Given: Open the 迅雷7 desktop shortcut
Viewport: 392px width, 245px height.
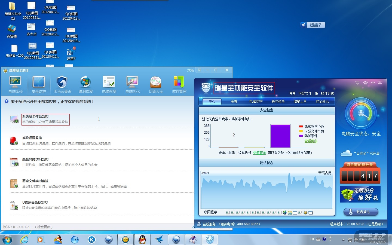Looking at the screenshot, I should pos(71,54).
